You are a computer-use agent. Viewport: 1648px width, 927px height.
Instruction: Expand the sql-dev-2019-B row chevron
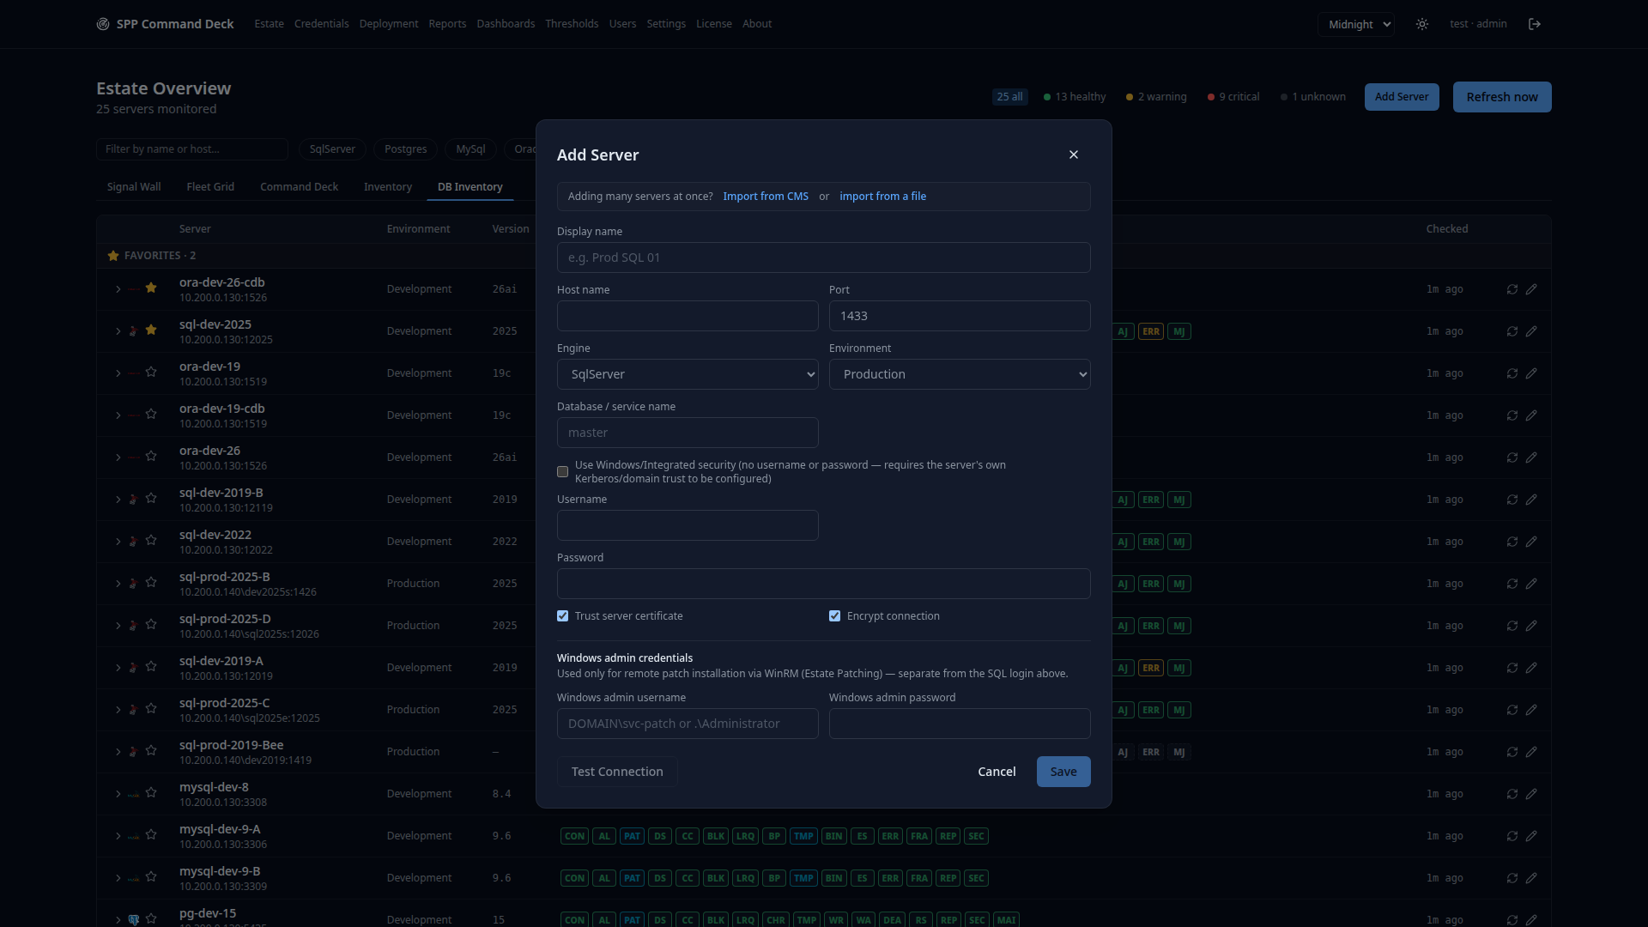pyautogui.click(x=118, y=500)
